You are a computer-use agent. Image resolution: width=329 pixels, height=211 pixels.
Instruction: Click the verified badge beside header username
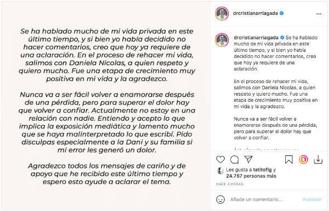(282, 13)
